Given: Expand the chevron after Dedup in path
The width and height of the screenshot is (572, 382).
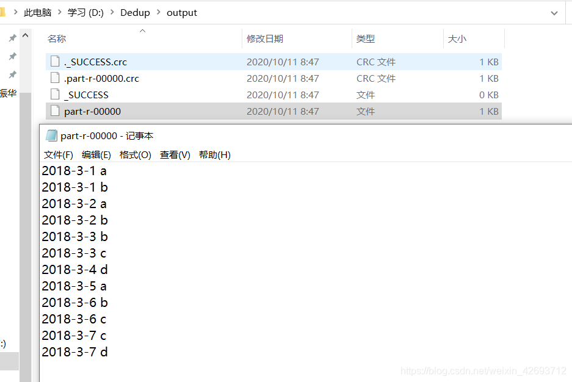Looking at the screenshot, I should click(x=158, y=12).
